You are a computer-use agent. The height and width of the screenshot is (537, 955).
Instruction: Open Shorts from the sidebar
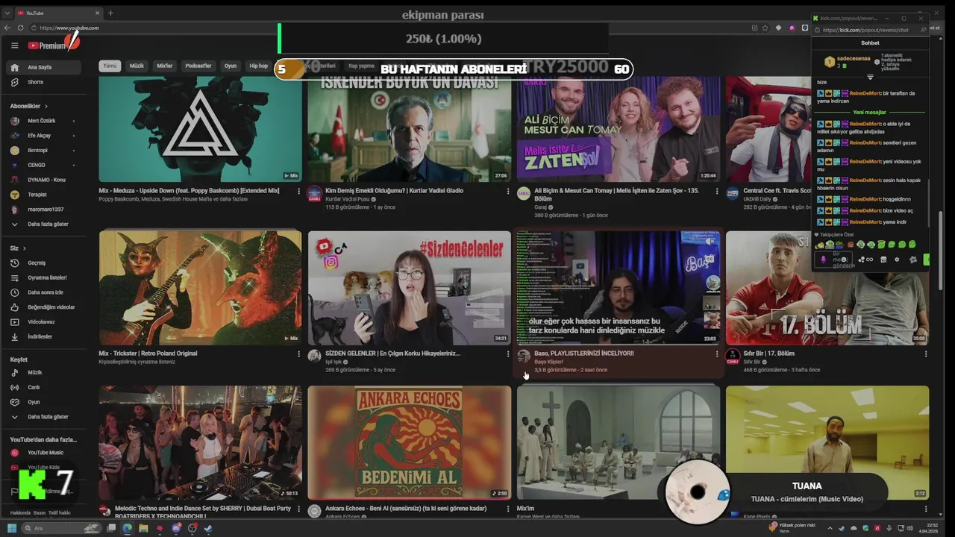tap(44, 82)
